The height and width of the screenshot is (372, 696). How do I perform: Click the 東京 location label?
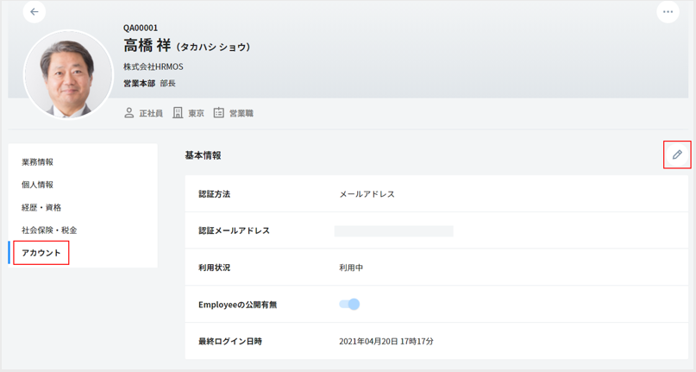197,113
